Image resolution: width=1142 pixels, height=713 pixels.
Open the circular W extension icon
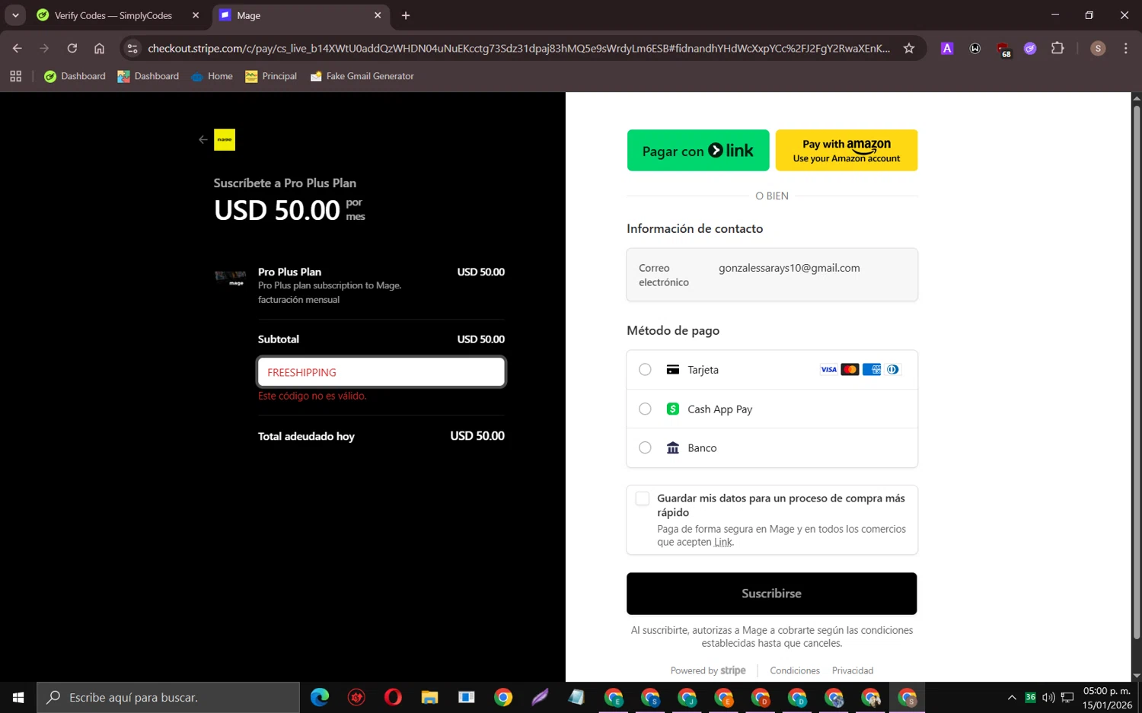tap(975, 48)
